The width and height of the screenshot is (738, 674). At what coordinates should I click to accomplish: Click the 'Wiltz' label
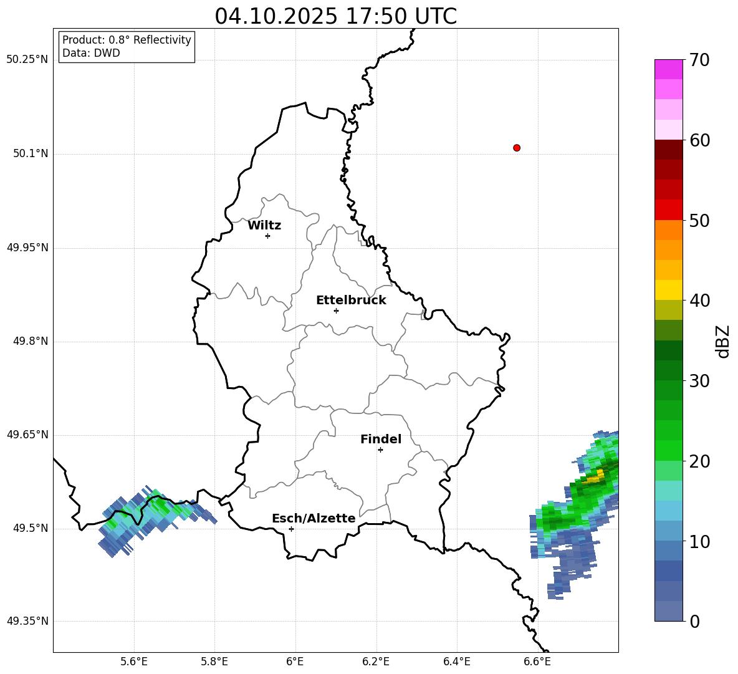pos(264,226)
